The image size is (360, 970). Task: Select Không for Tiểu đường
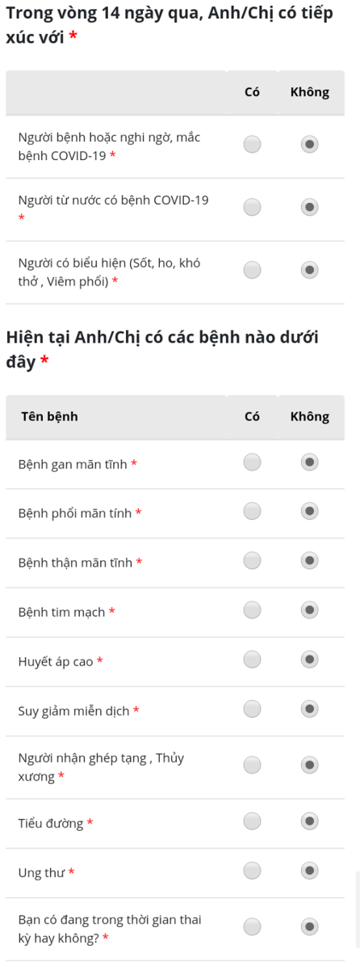[x=309, y=821]
